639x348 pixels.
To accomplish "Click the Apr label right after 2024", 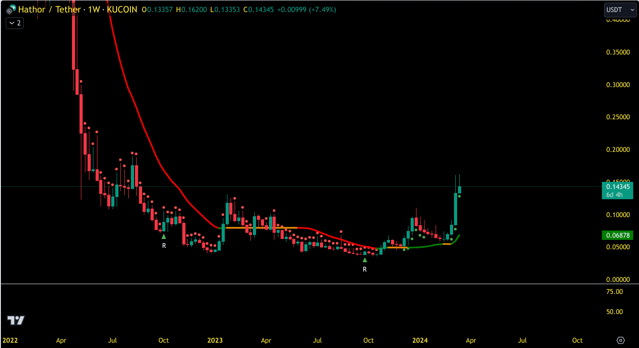I will [471, 340].
